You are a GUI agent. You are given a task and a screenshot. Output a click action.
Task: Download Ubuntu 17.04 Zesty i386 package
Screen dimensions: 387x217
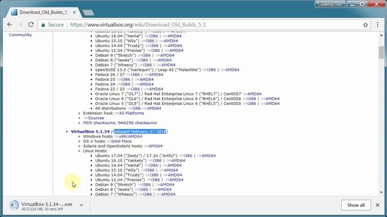tap(187, 156)
